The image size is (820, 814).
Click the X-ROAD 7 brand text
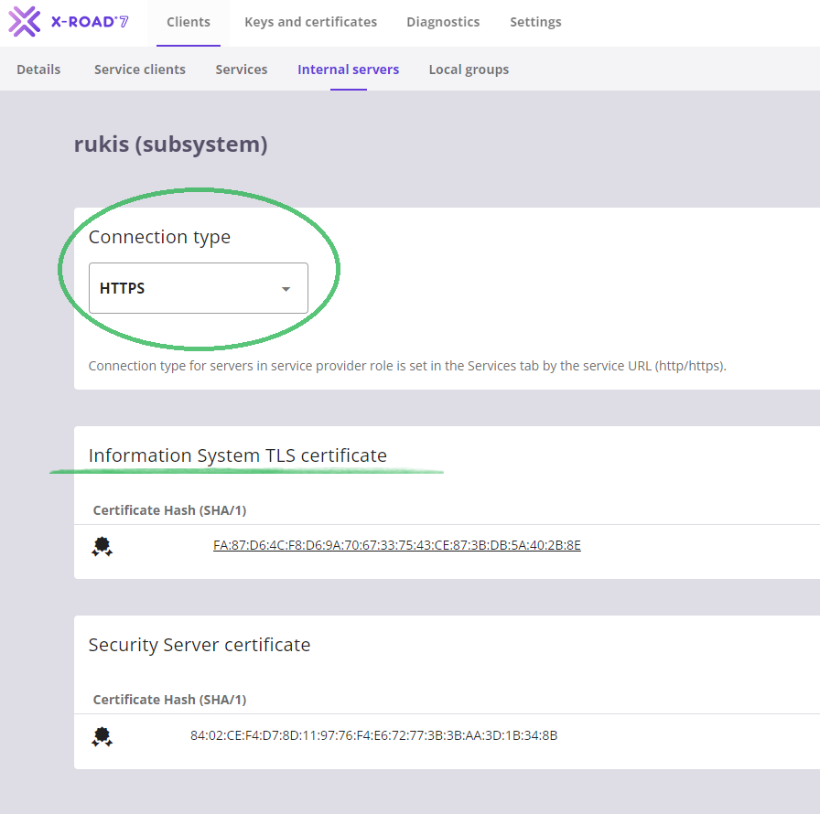pos(90,22)
